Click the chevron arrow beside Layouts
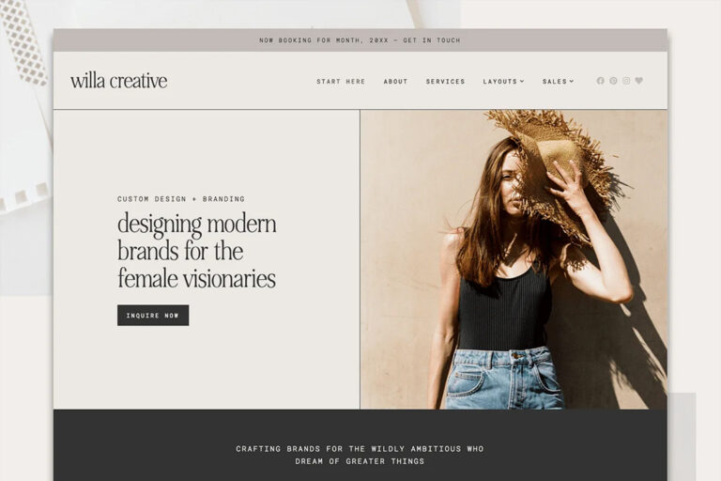Viewport: 721px width, 481px height. click(x=522, y=81)
